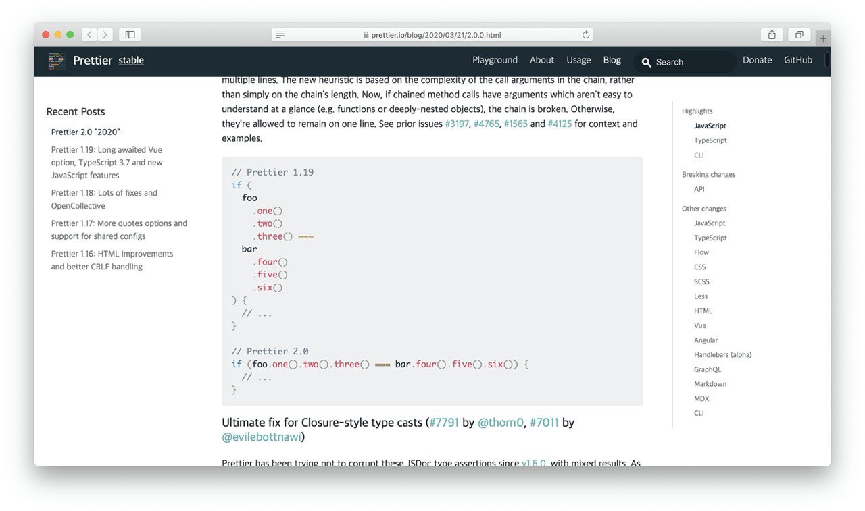Click the Safari forward arrow button
The width and height of the screenshot is (865, 511).
click(105, 34)
